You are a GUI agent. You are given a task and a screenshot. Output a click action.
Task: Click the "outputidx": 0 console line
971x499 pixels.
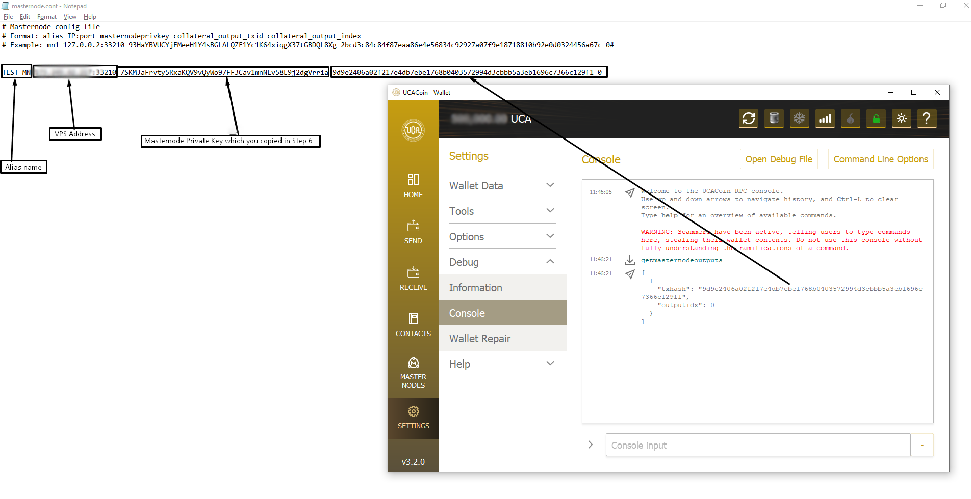[686, 305]
